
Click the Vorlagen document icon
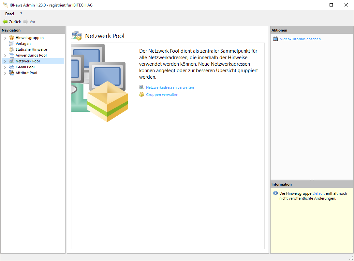pos(11,44)
